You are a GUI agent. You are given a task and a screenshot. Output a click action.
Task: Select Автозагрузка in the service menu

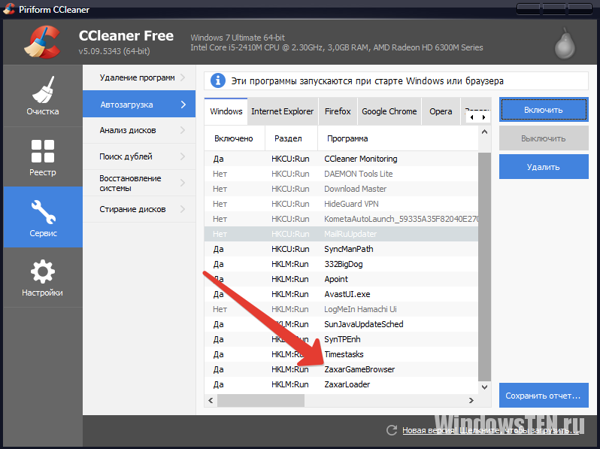point(139,104)
